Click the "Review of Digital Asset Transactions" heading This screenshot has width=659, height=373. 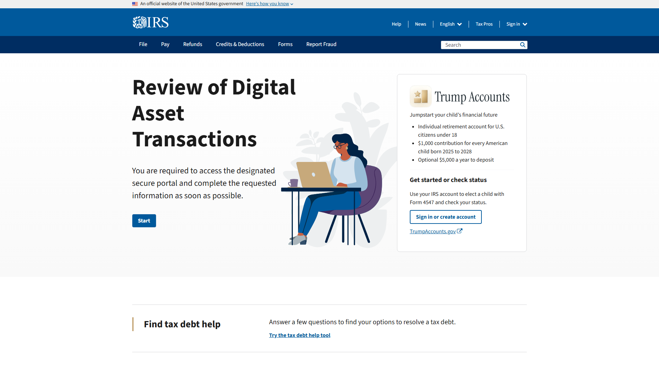pyautogui.click(x=214, y=113)
